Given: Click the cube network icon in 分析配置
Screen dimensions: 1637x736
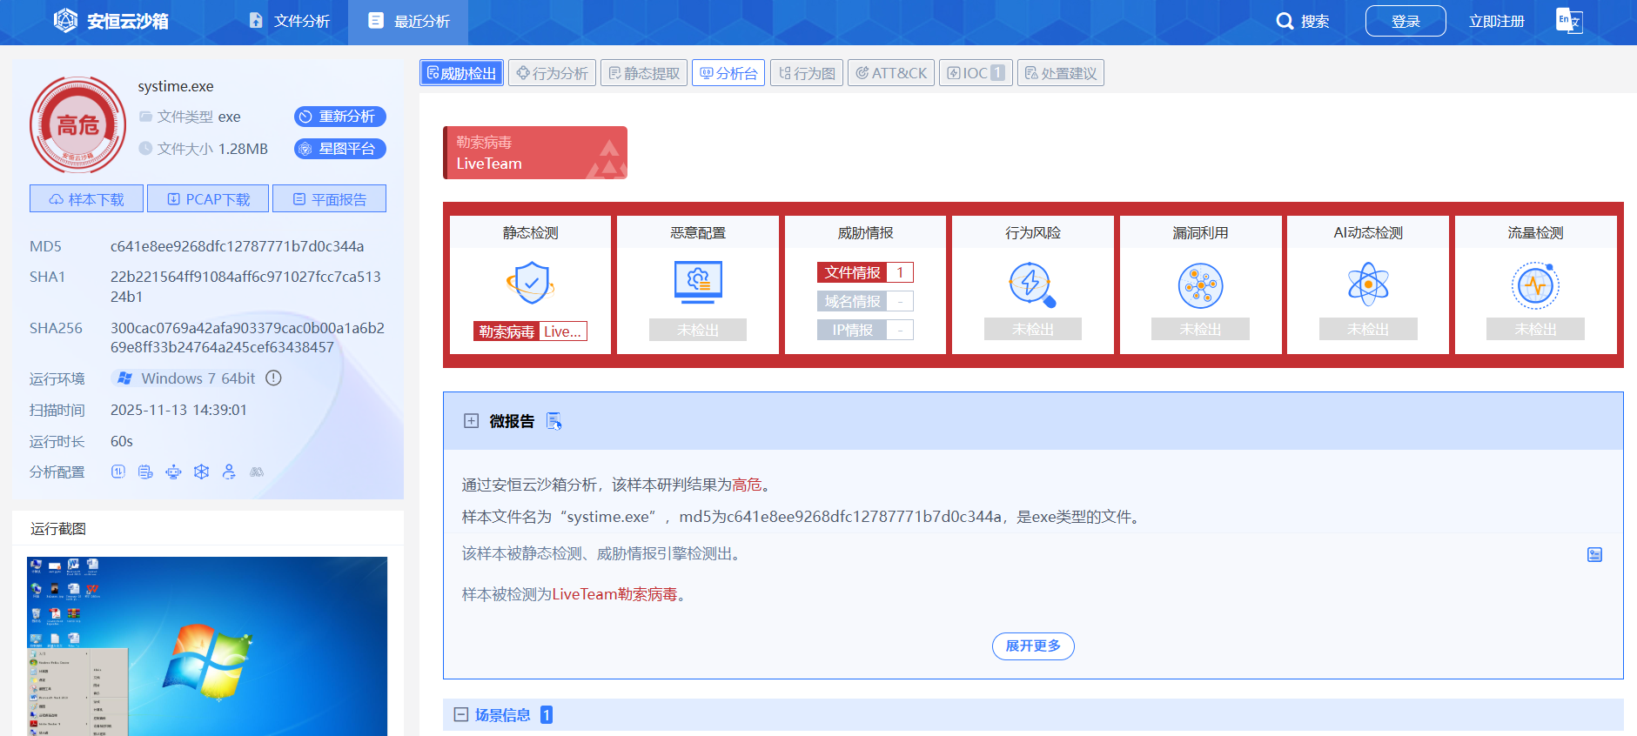Looking at the screenshot, I should (201, 472).
